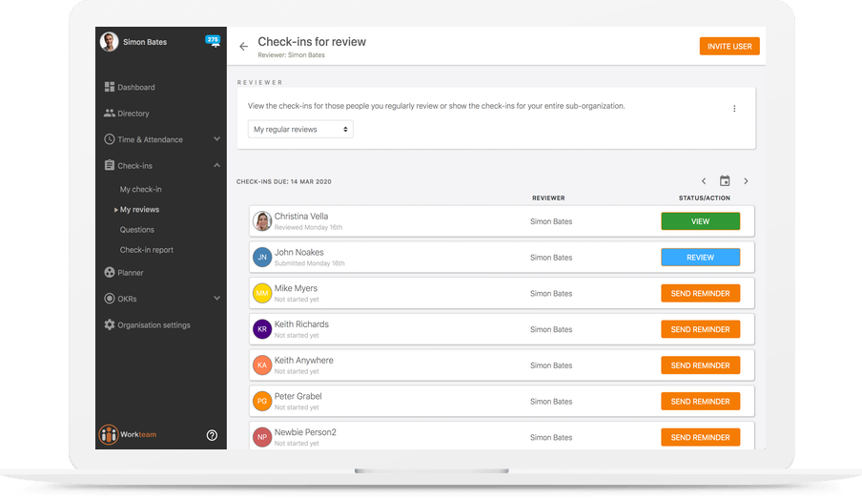Click the Status/Action column header

point(705,198)
